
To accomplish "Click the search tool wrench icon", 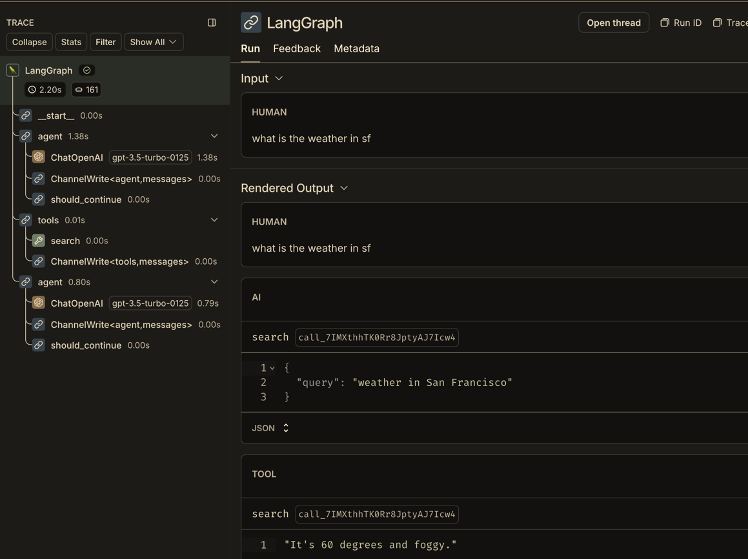I will point(39,240).
